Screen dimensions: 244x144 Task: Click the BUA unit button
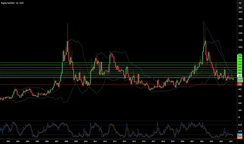240,8
